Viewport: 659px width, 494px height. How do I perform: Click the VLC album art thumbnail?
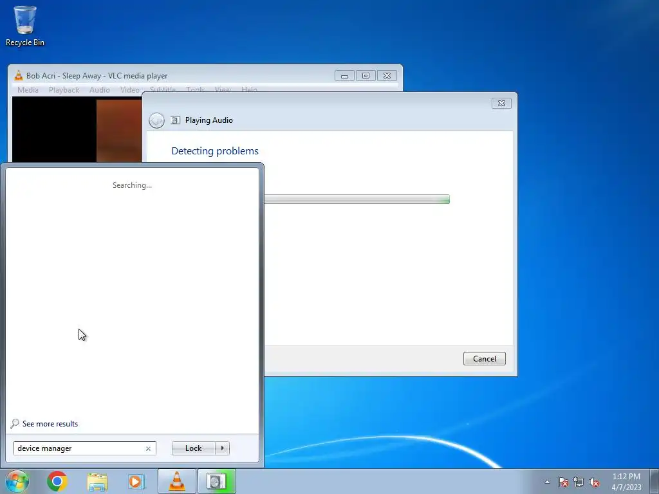point(119,131)
